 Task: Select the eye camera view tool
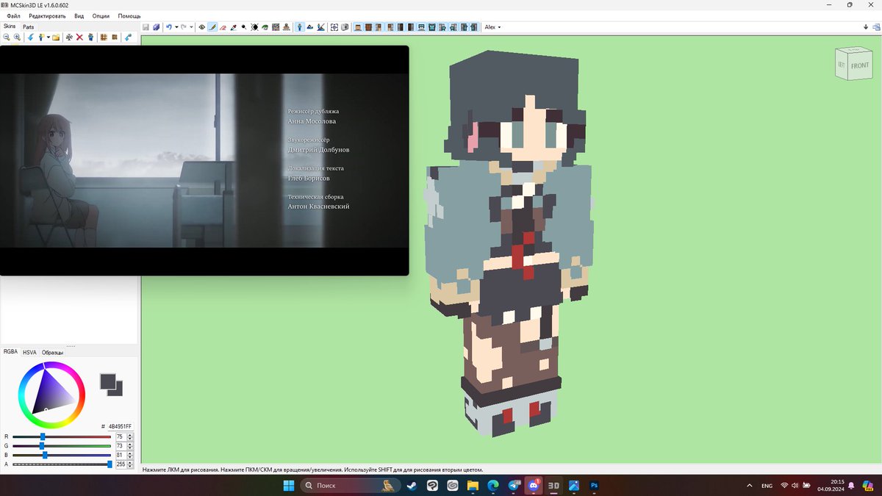pos(202,27)
